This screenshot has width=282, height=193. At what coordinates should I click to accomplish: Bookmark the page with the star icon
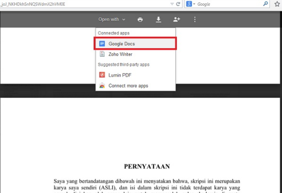[277, 4]
